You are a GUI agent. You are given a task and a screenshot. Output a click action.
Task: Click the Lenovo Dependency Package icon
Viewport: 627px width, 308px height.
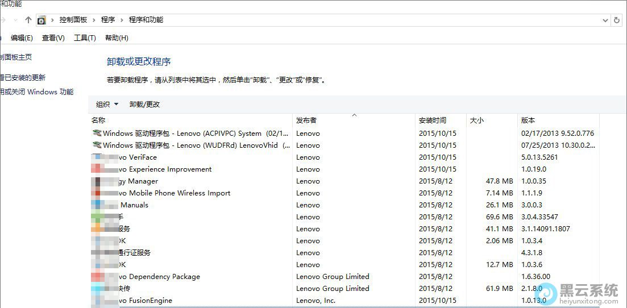pyautogui.click(x=96, y=277)
